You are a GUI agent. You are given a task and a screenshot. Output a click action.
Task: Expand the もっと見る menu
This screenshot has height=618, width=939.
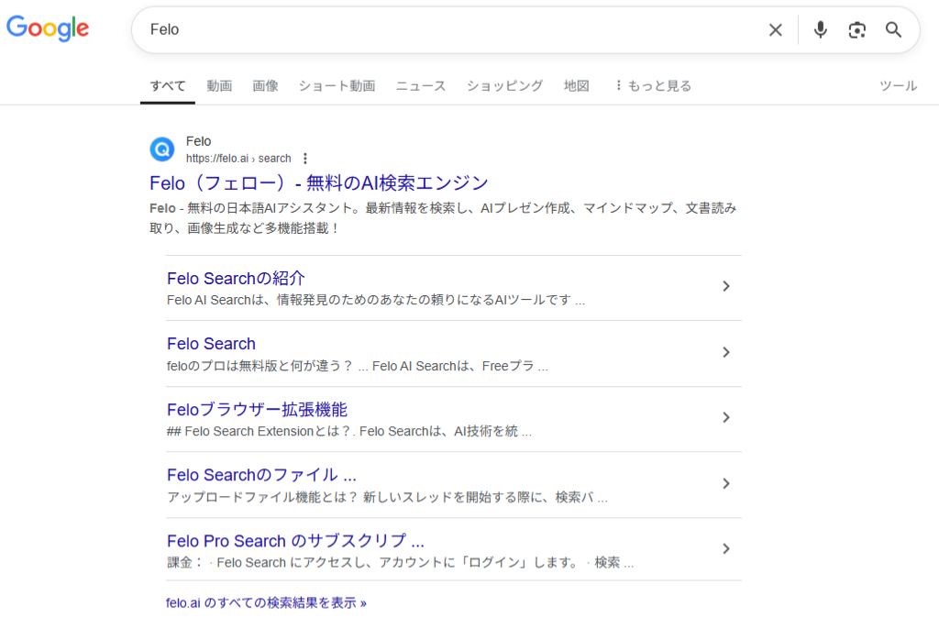(653, 85)
